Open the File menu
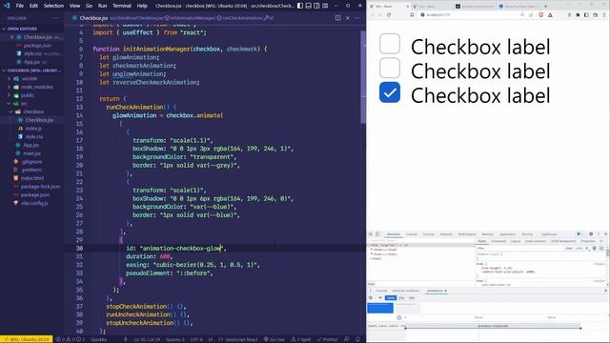This screenshot has width=610, height=343. point(19,6)
